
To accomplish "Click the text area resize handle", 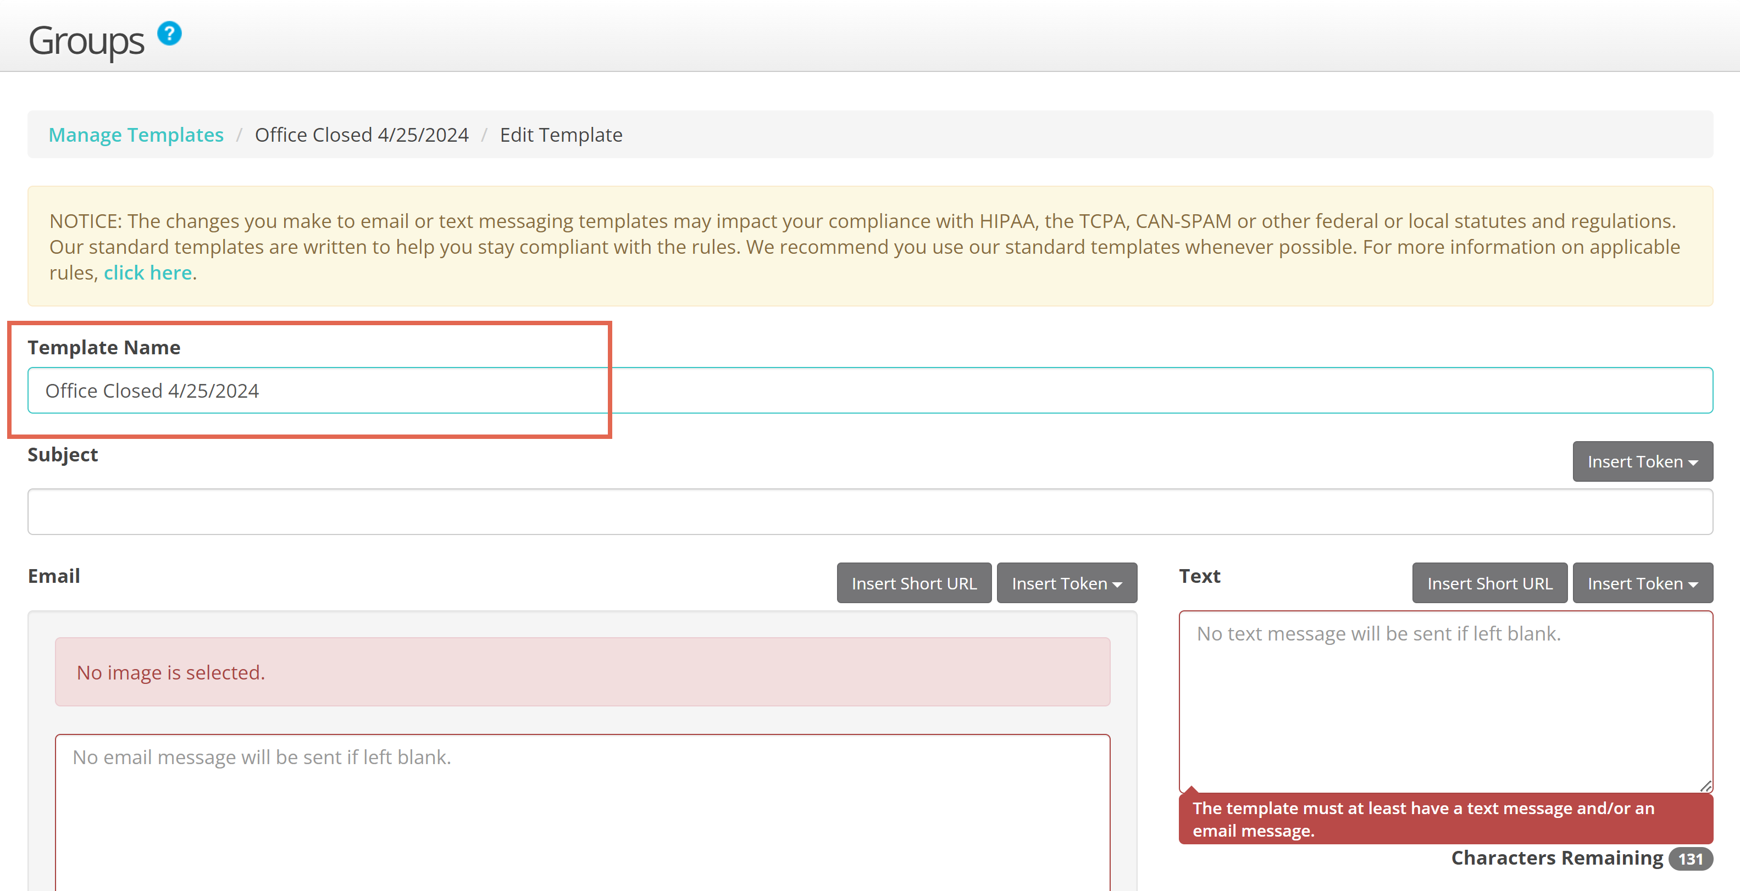I will [x=1705, y=787].
